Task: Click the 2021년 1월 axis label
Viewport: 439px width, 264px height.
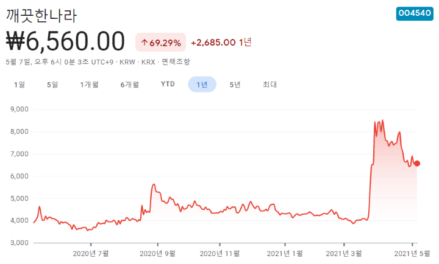Action: click(285, 254)
